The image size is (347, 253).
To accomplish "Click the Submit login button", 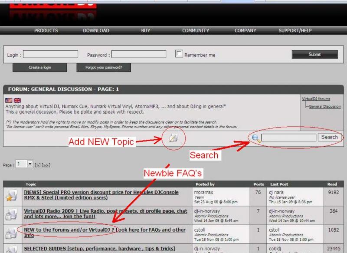I will [x=315, y=54].
